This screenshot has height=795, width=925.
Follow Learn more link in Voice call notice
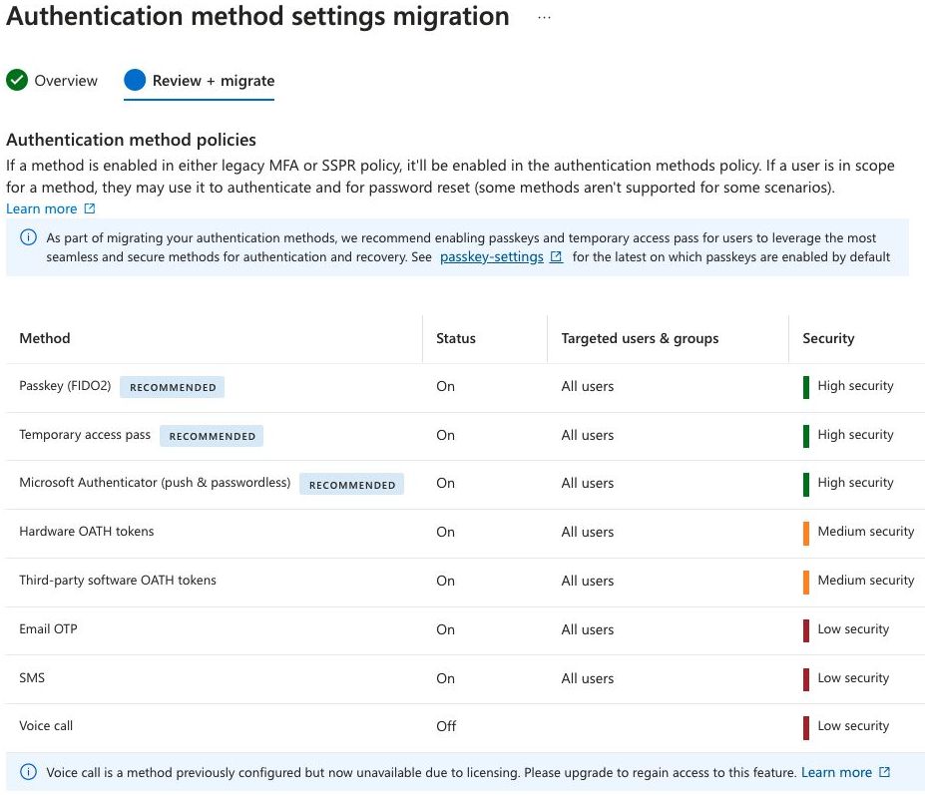(836, 772)
